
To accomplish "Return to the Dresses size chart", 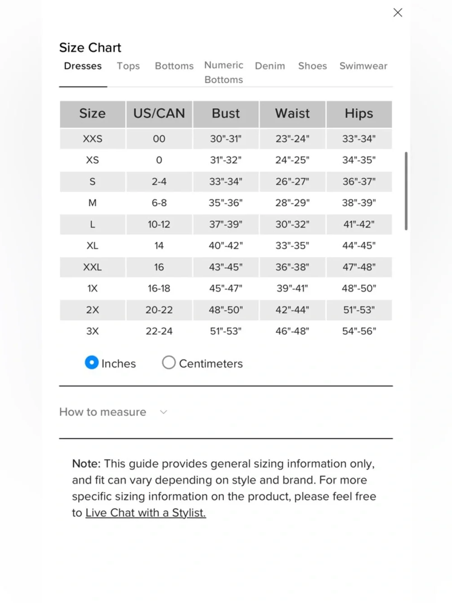I will [x=83, y=66].
